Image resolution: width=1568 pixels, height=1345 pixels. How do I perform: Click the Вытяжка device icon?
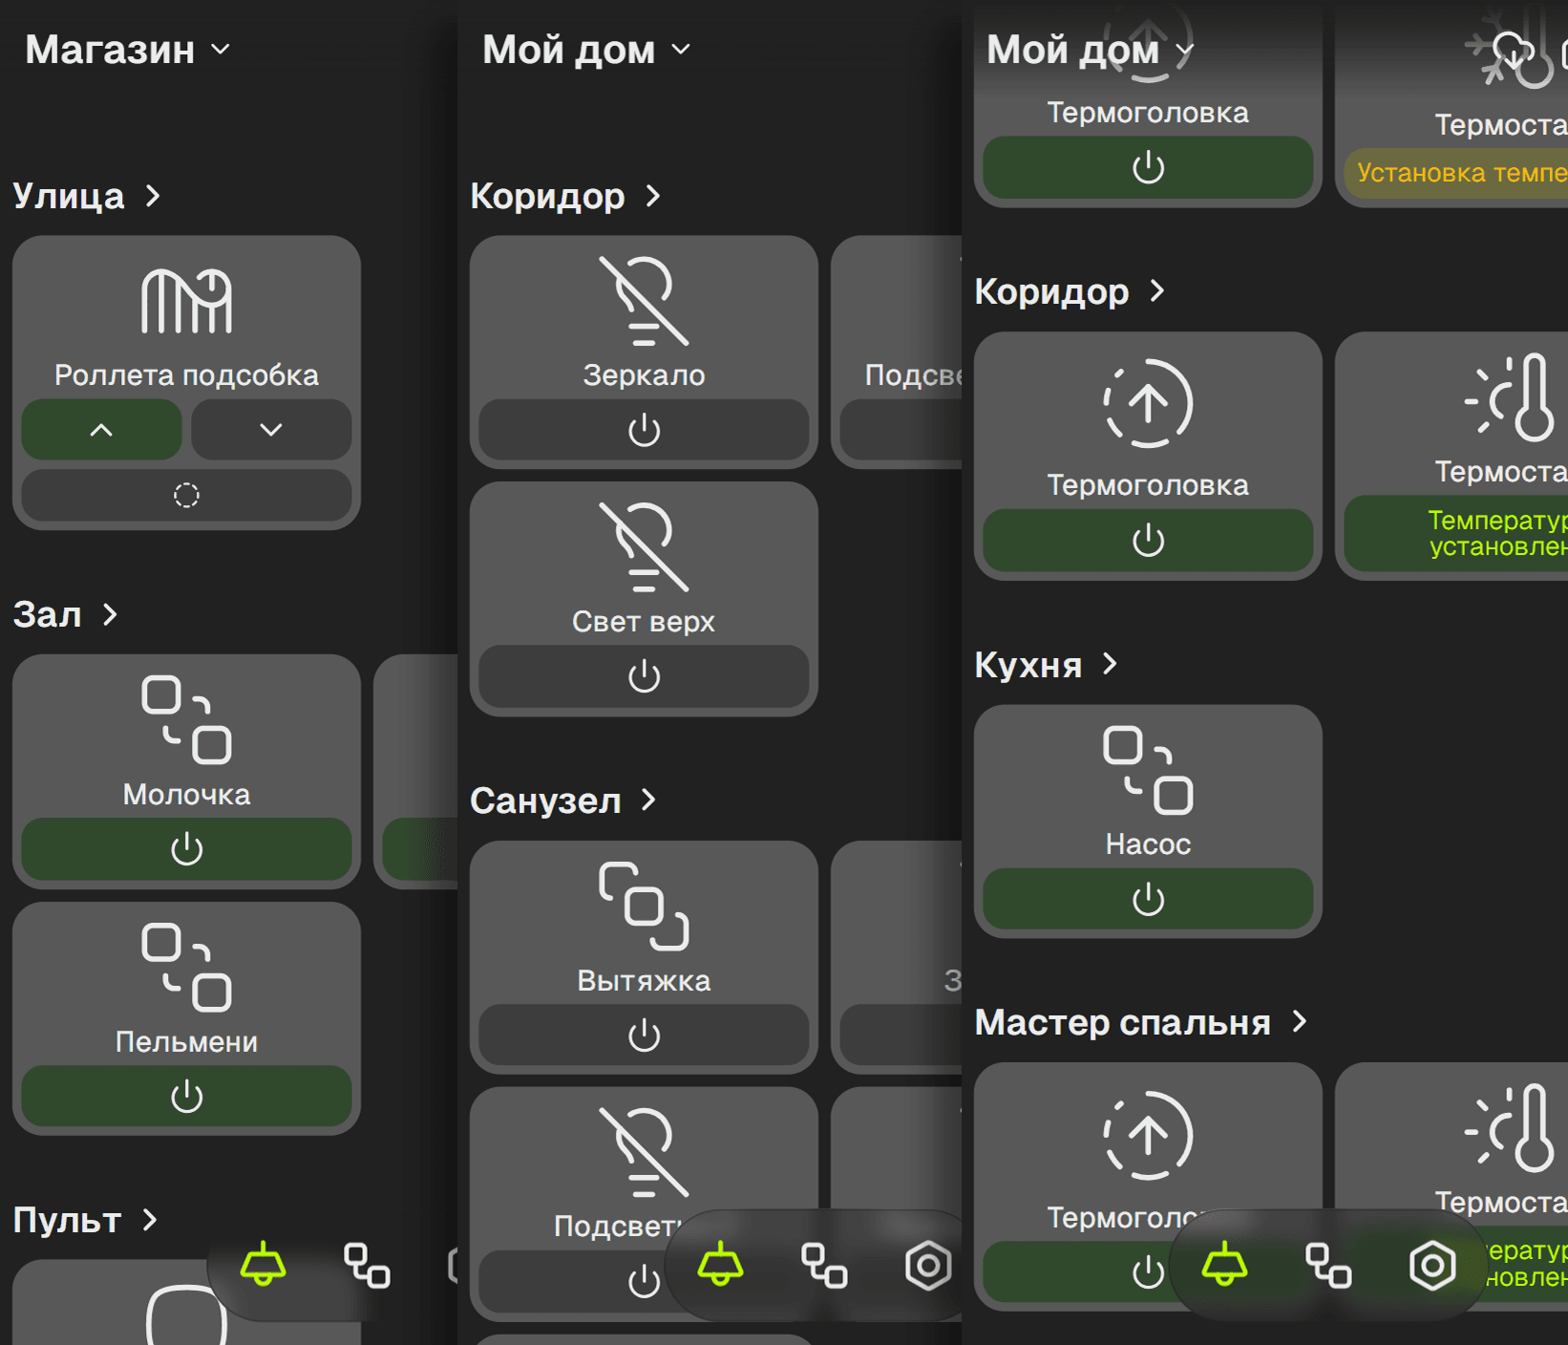tap(644, 907)
